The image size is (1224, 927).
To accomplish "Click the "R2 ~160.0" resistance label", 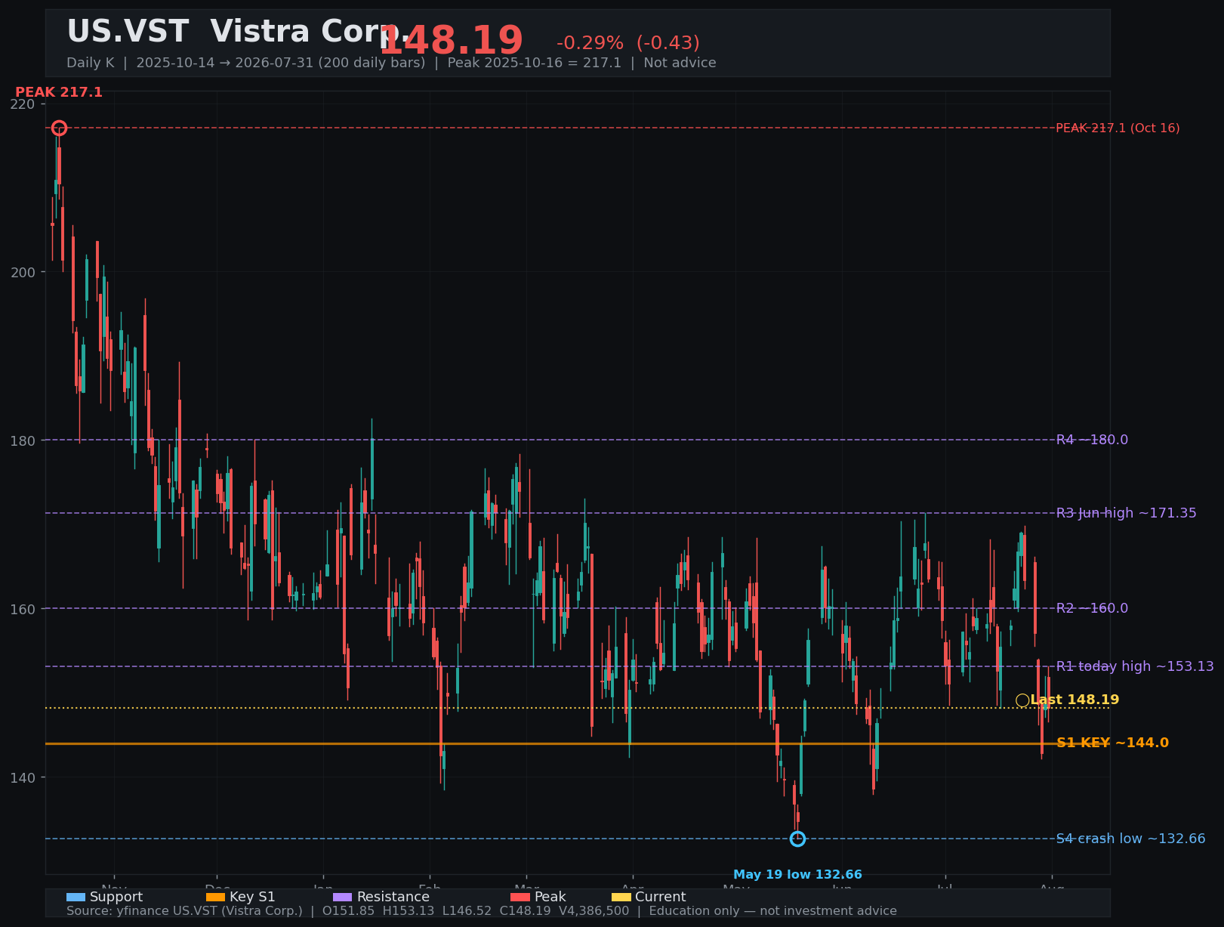I will [x=1092, y=608].
